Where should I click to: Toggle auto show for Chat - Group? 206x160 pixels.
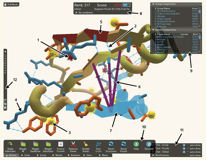(x=188, y=145)
